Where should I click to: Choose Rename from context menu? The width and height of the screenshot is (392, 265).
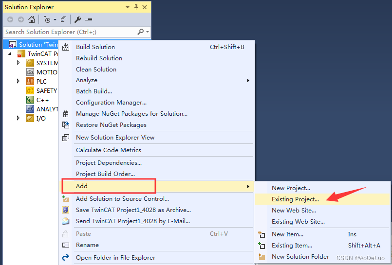tap(156, 245)
